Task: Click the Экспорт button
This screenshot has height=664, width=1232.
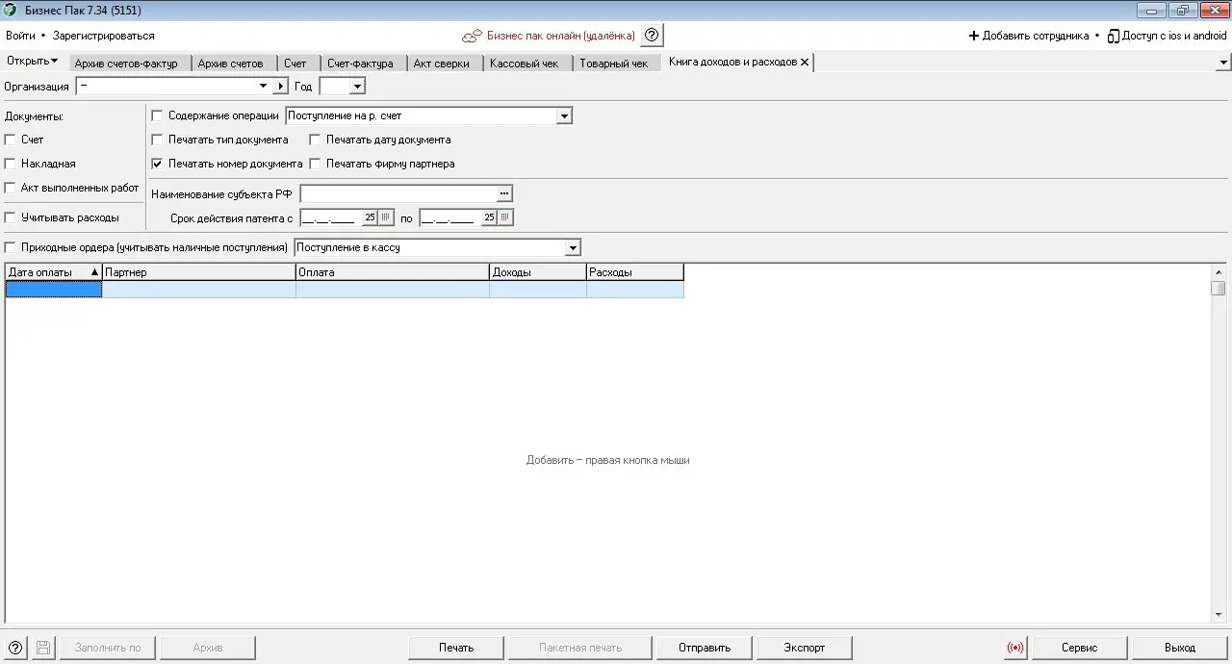Action: 805,648
